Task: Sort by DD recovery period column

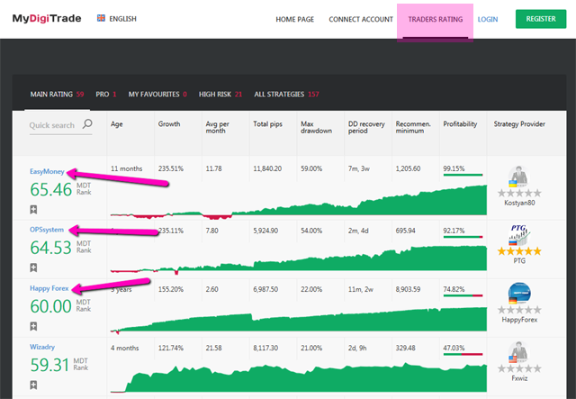Action: 366,127
